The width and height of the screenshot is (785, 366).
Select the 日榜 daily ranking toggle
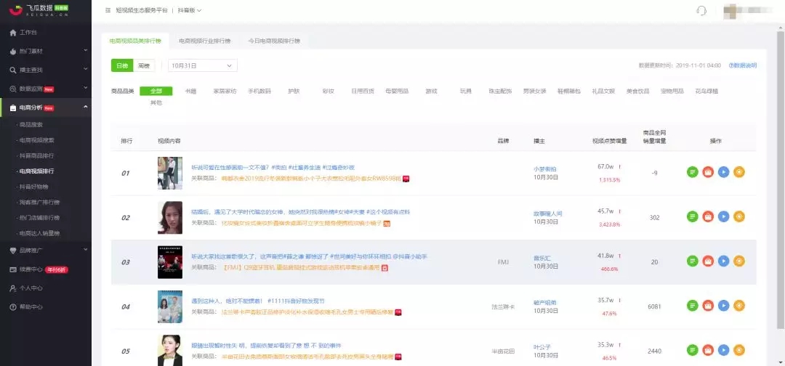point(122,66)
